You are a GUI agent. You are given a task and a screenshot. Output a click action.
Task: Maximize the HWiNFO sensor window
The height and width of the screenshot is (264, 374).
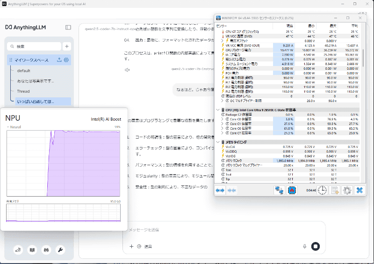point(348,18)
